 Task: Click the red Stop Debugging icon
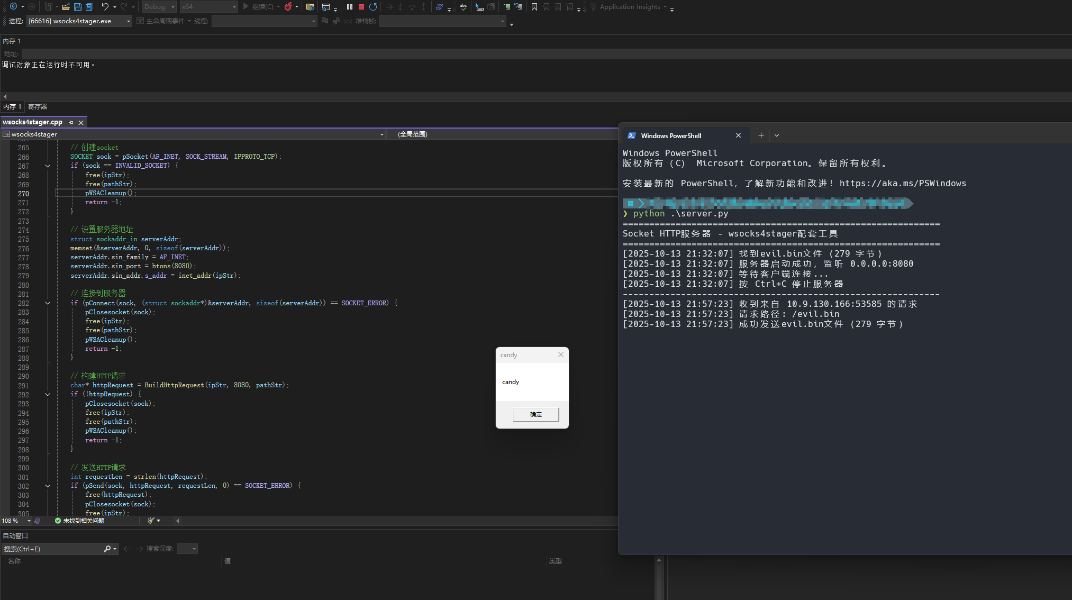pos(361,7)
